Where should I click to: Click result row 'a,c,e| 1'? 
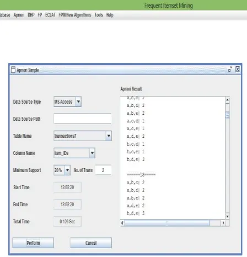(x=136, y=128)
